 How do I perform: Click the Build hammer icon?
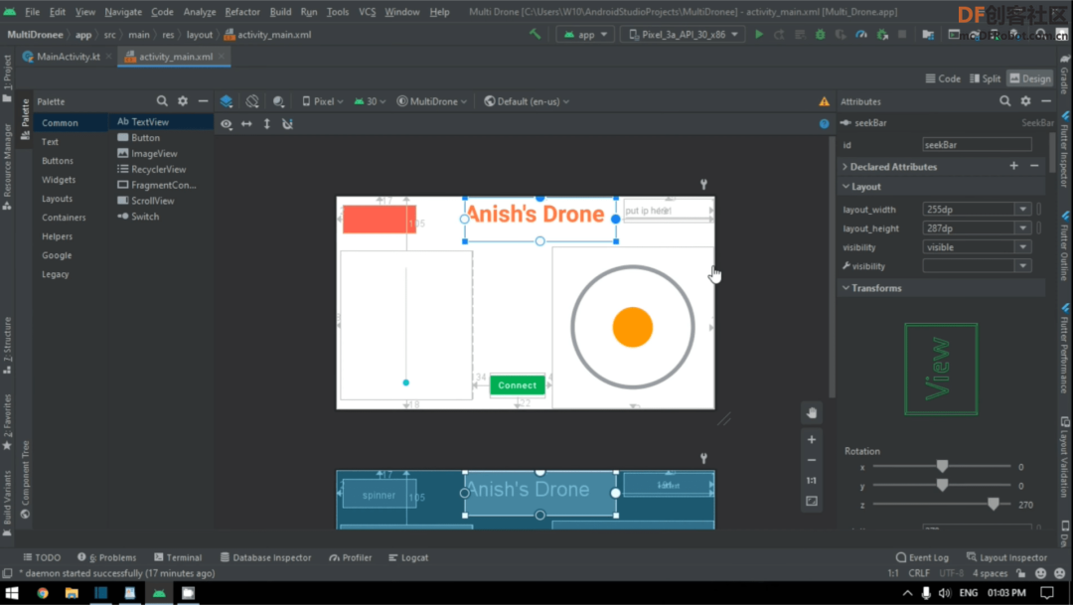point(536,35)
